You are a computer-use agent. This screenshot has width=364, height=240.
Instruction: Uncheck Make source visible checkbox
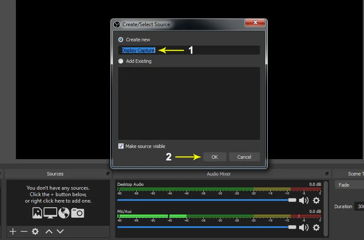tap(121, 146)
